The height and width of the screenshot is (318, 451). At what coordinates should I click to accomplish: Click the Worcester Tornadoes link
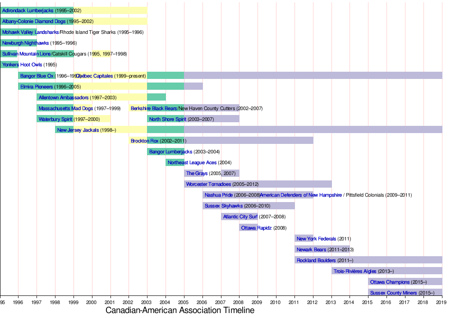(x=208, y=184)
